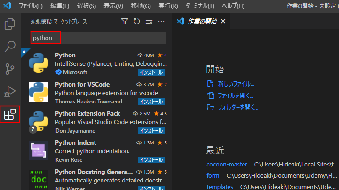Select Python Extension Pack title

pyautogui.click(x=87, y=113)
